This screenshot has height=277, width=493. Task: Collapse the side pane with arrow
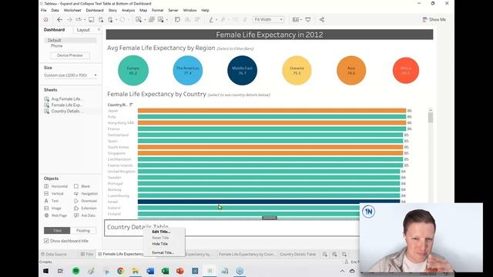click(x=99, y=29)
